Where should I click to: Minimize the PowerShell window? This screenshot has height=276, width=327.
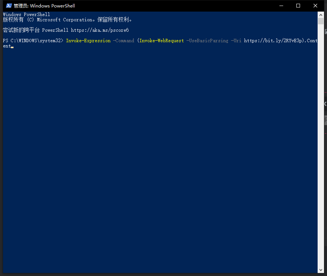pos(281,6)
